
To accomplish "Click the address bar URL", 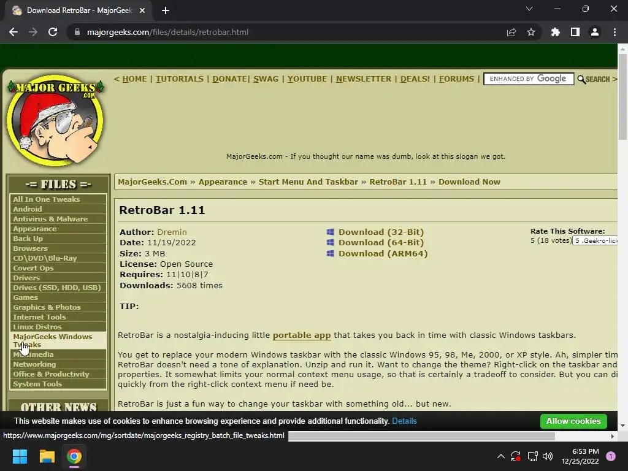I will (167, 32).
